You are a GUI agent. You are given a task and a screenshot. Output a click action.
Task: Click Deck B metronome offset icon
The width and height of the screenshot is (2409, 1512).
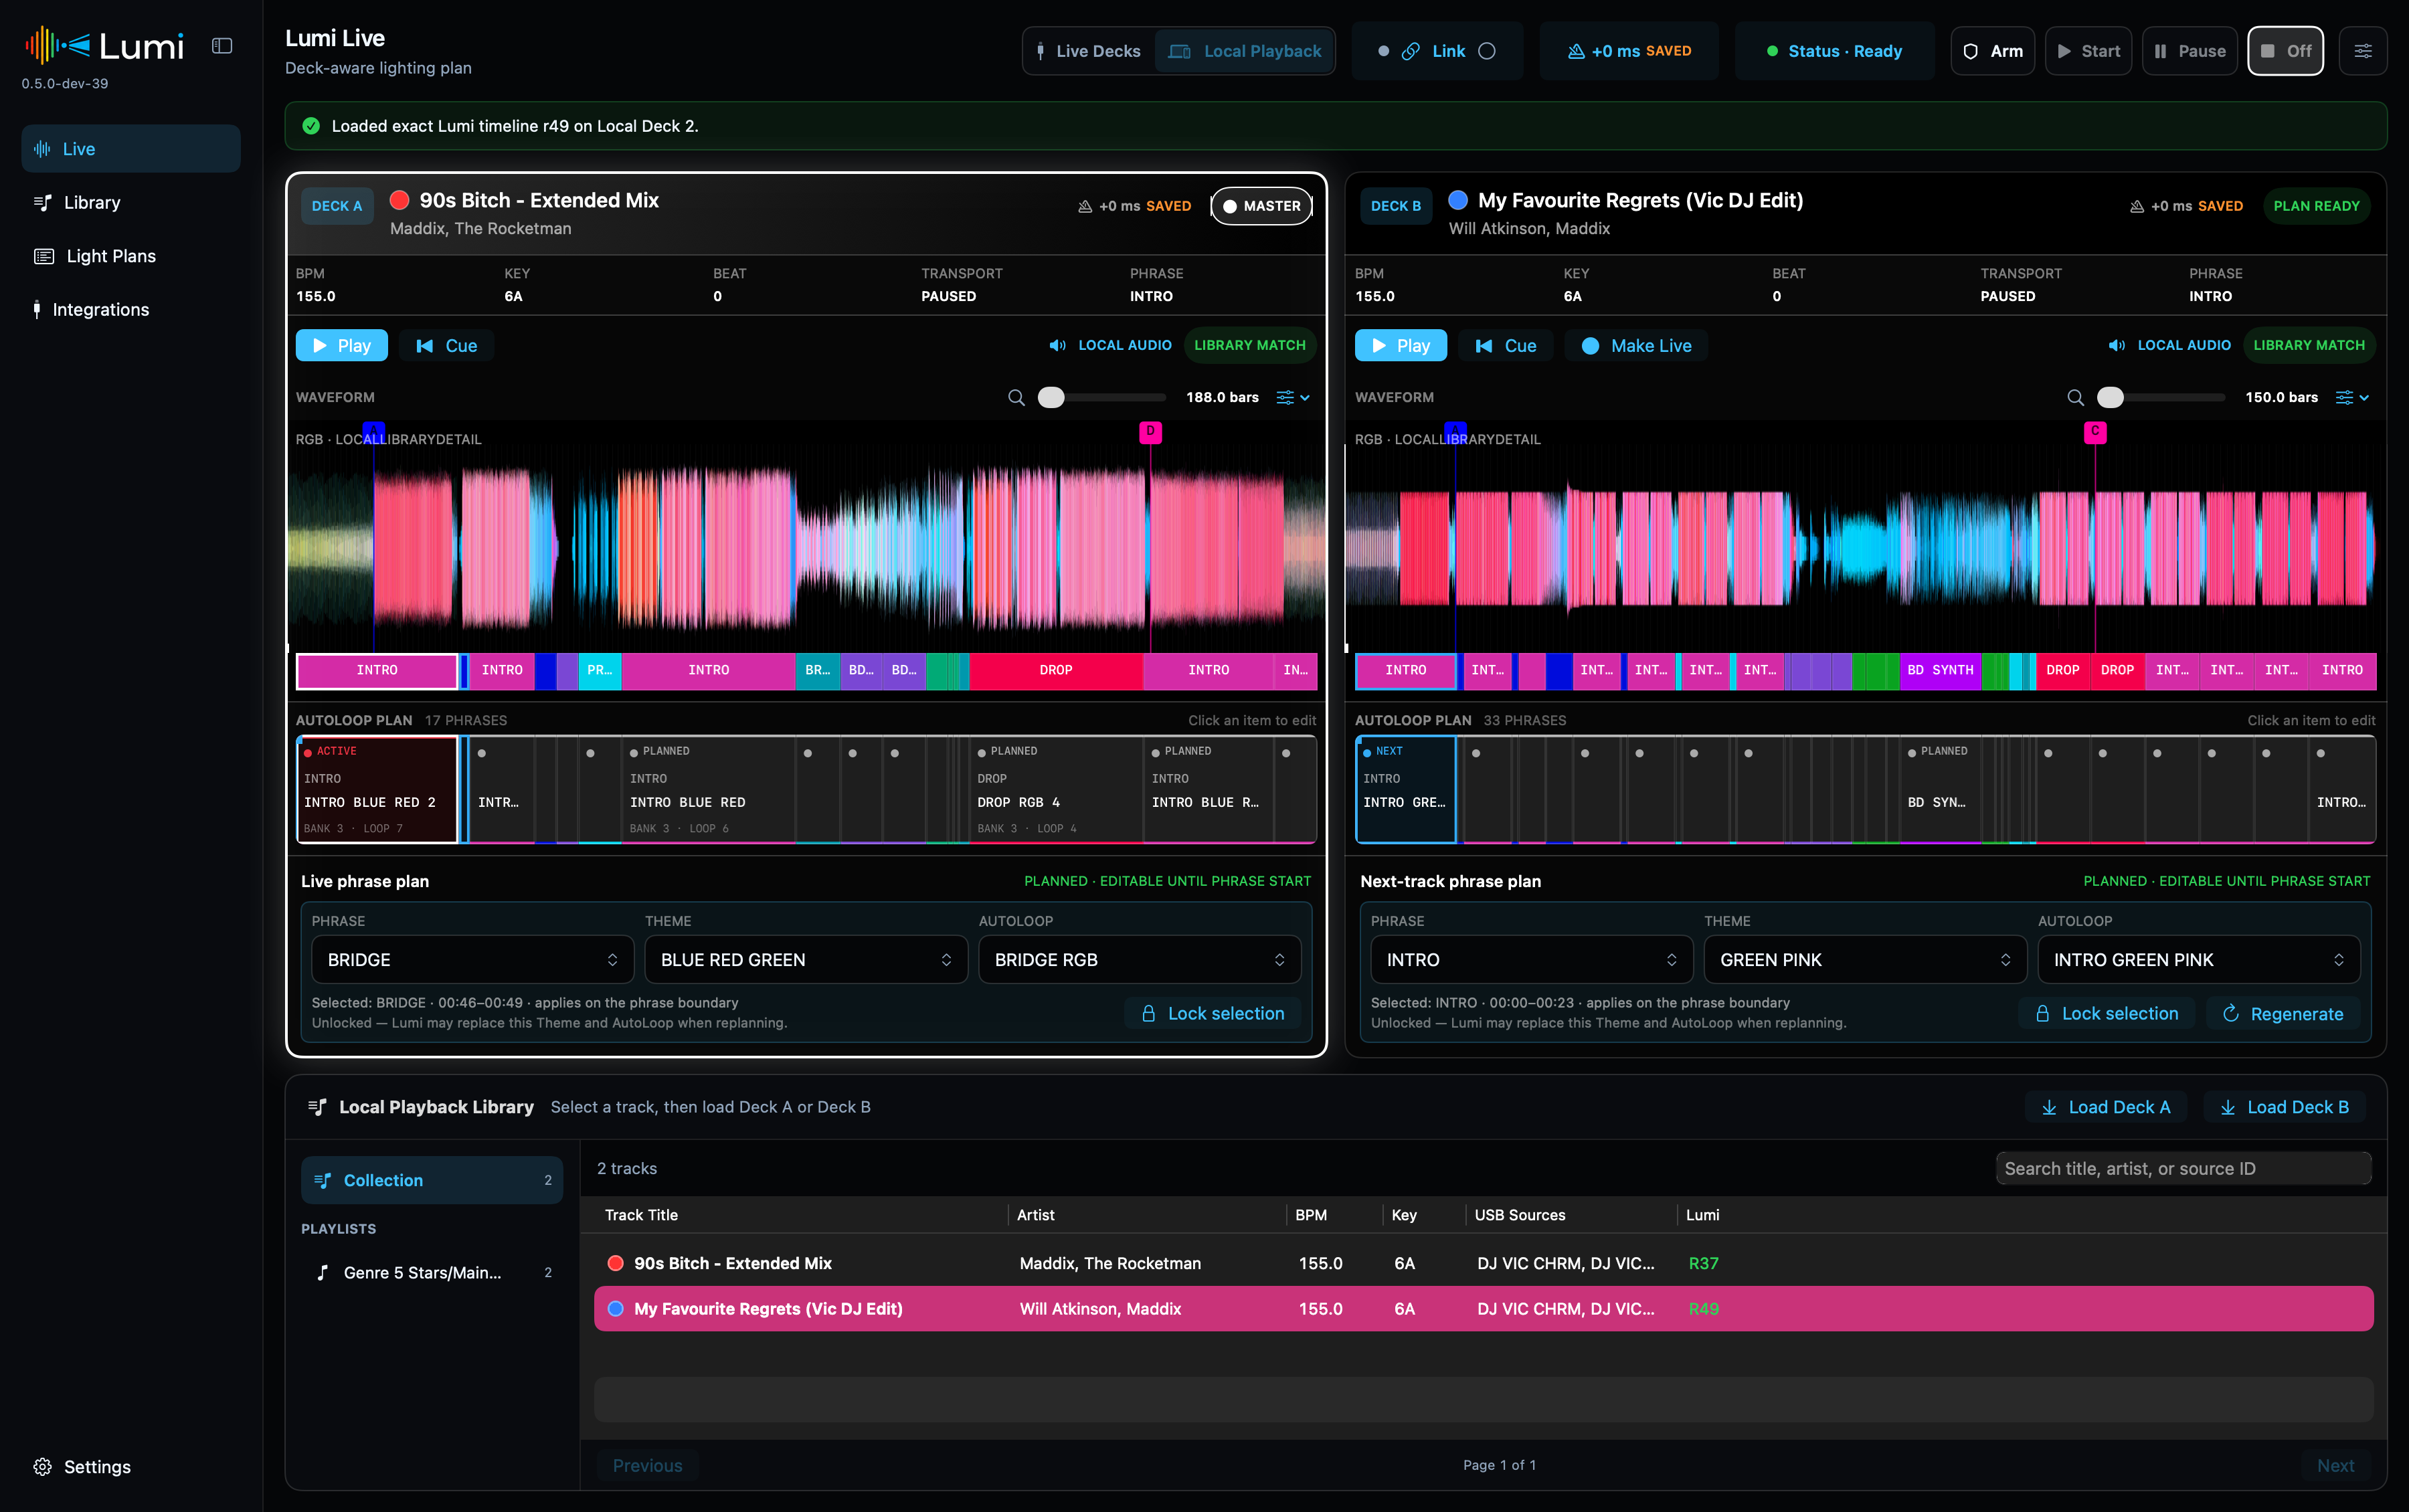tap(2136, 206)
